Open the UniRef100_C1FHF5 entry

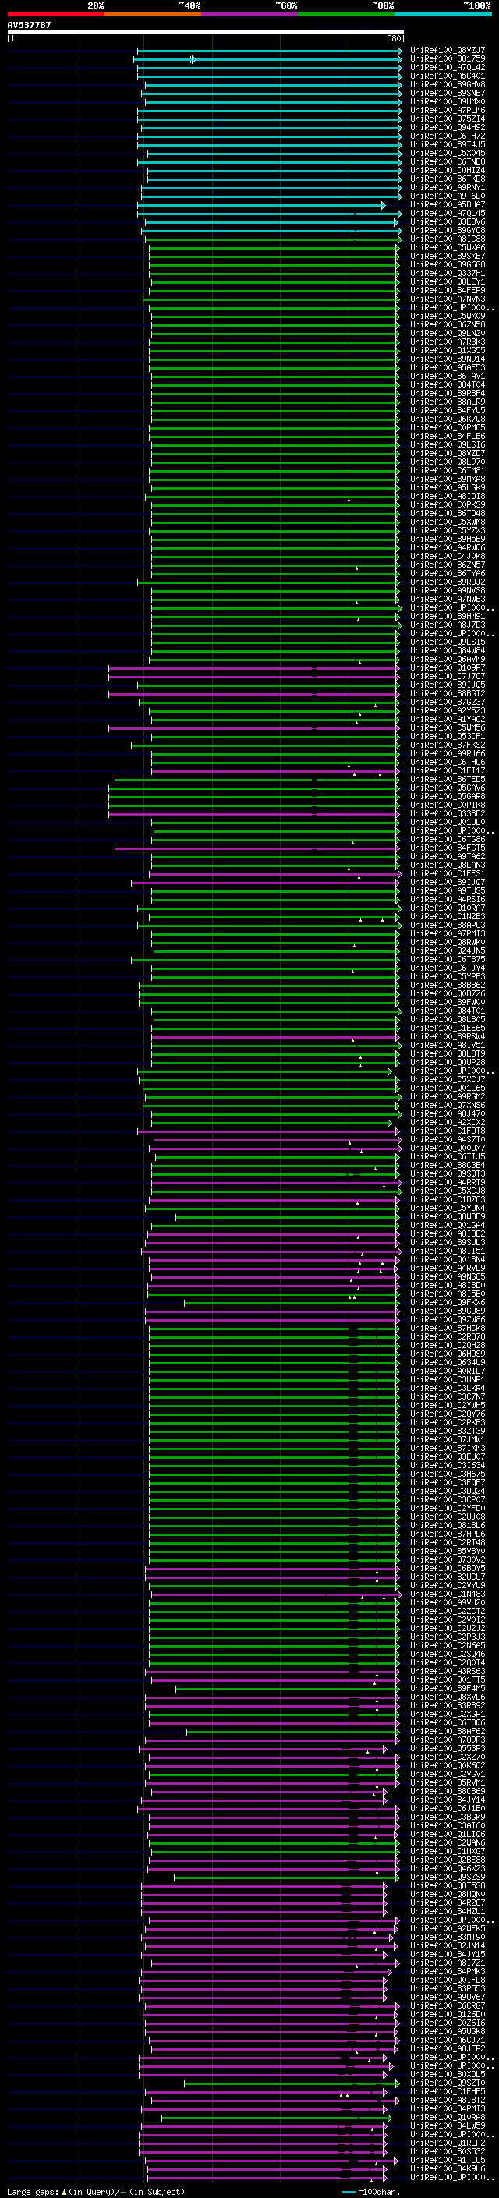pos(447,2090)
